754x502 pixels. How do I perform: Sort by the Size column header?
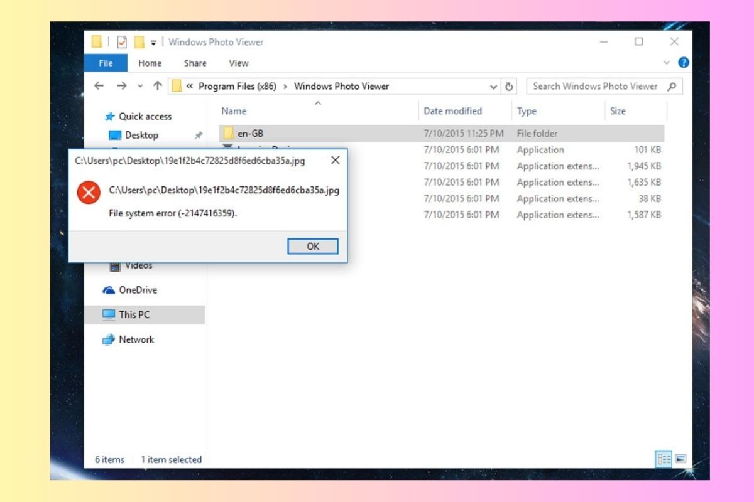(618, 111)
